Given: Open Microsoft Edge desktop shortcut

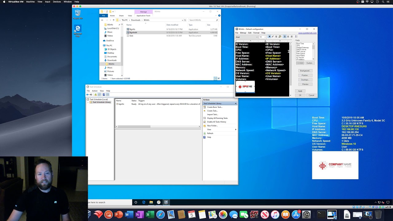Looking at the screenshot, I should point(78,31).
